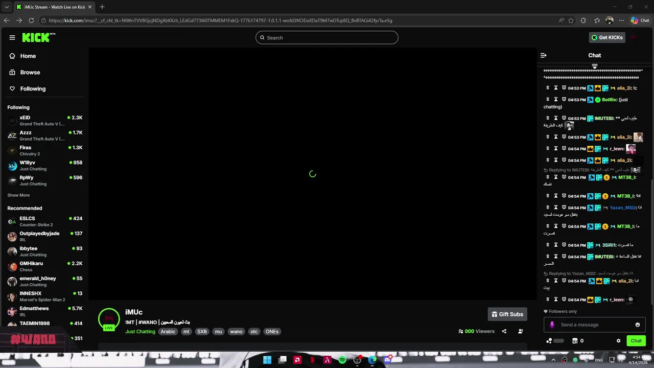Click the Kick logo
The width and height of the screenshot is (654, 368).
click(x=38, y=37)
